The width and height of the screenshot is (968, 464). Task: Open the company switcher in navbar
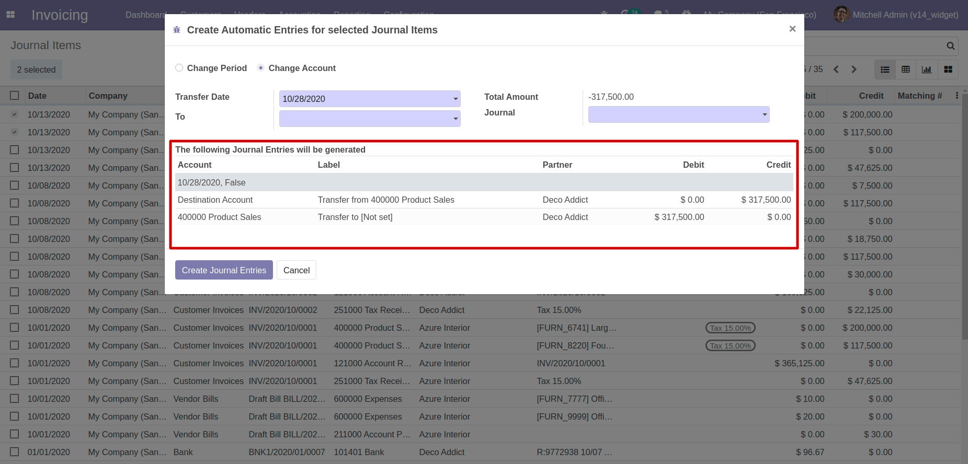[760, 11]
